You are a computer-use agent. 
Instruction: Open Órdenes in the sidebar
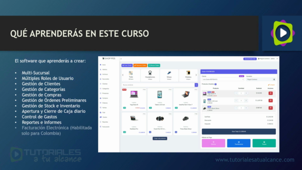point(104,103)
